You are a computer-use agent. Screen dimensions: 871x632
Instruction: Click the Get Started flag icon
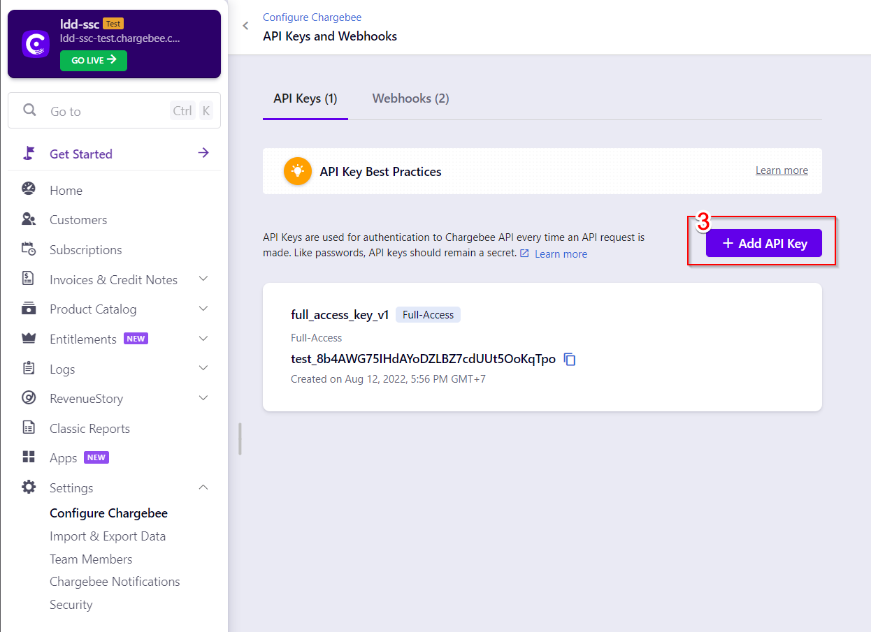29,154
